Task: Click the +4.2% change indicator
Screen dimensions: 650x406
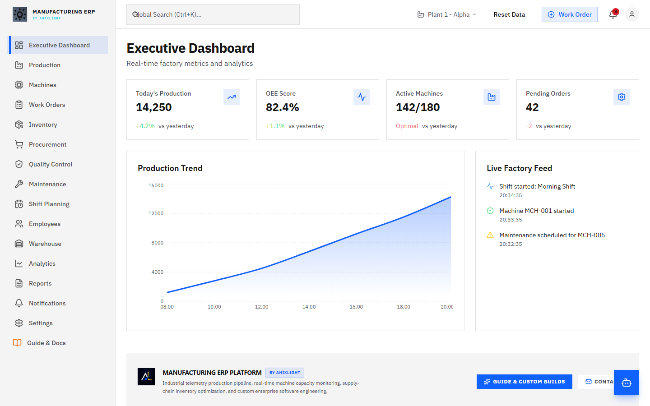Action: tap(145, 126)
